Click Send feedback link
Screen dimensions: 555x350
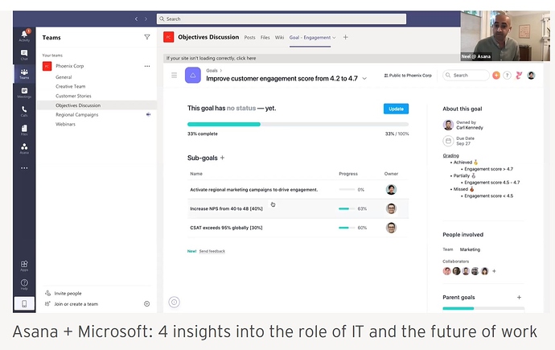[x=212, y=251]
